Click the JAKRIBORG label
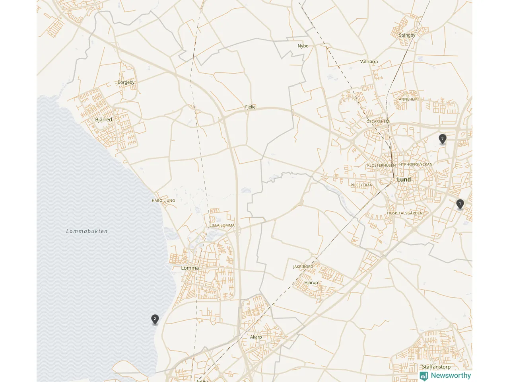 (303, 267)
